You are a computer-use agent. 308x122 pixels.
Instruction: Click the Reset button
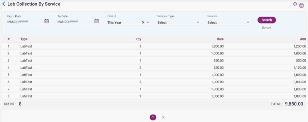[266, 28]
